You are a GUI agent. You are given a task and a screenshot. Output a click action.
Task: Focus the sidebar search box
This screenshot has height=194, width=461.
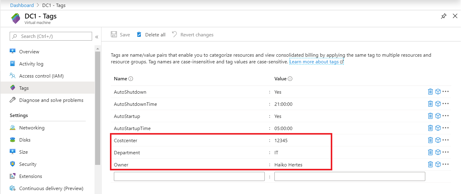[51, 36]
